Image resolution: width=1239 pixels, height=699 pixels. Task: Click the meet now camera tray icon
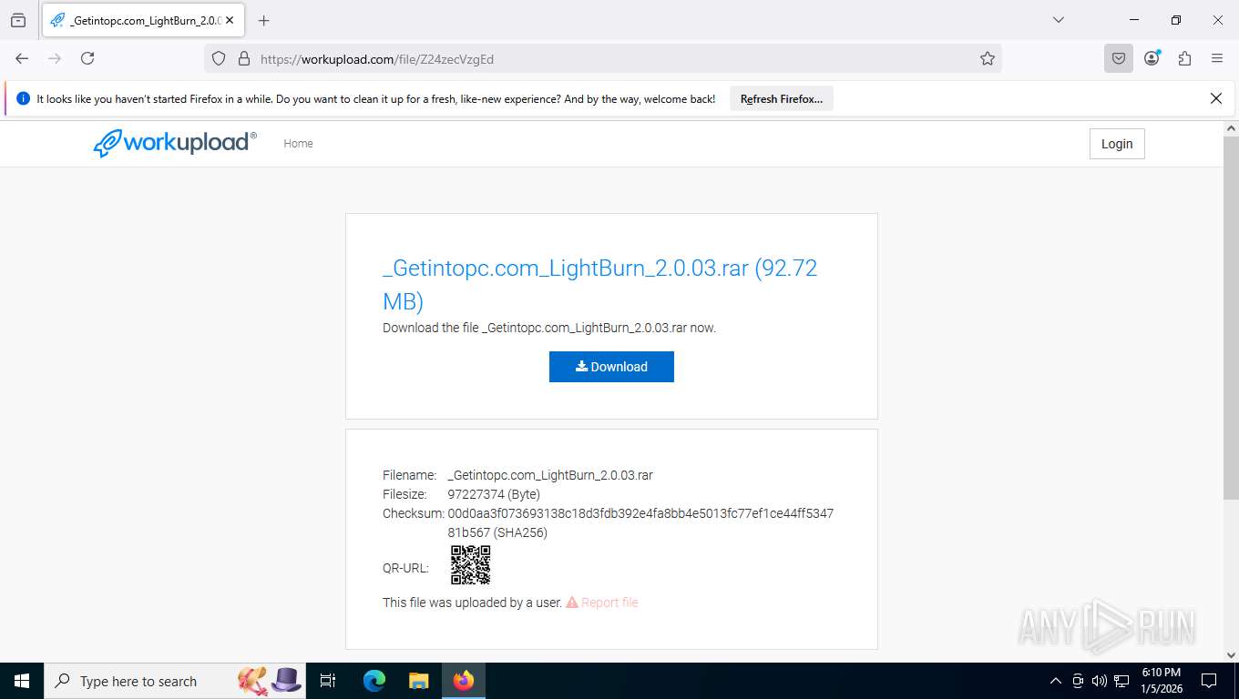1078,681
